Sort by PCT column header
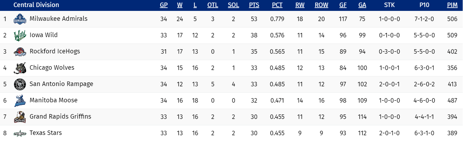 coord(277,5)
